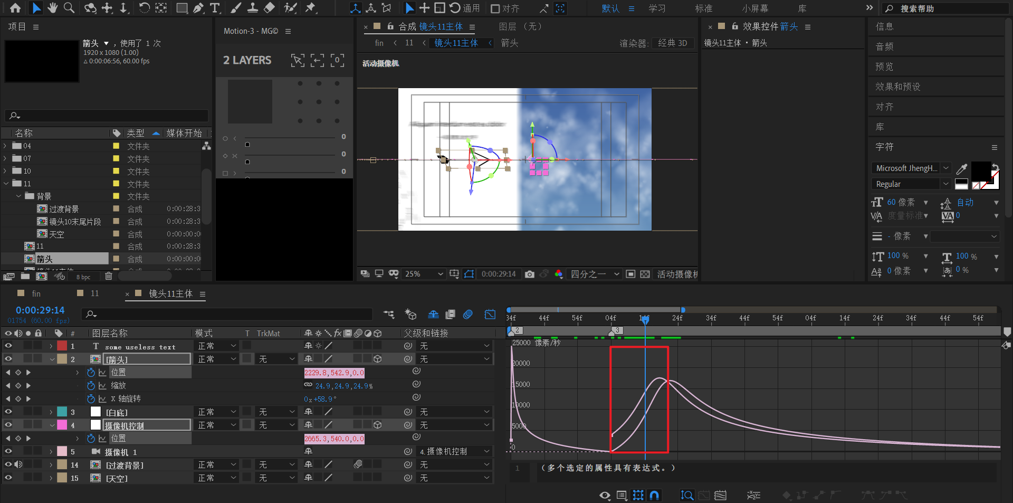The height and width of the screenshot is (503, 1013).
Task: Open the show channel color icon
Action: (x=559, y=274)
